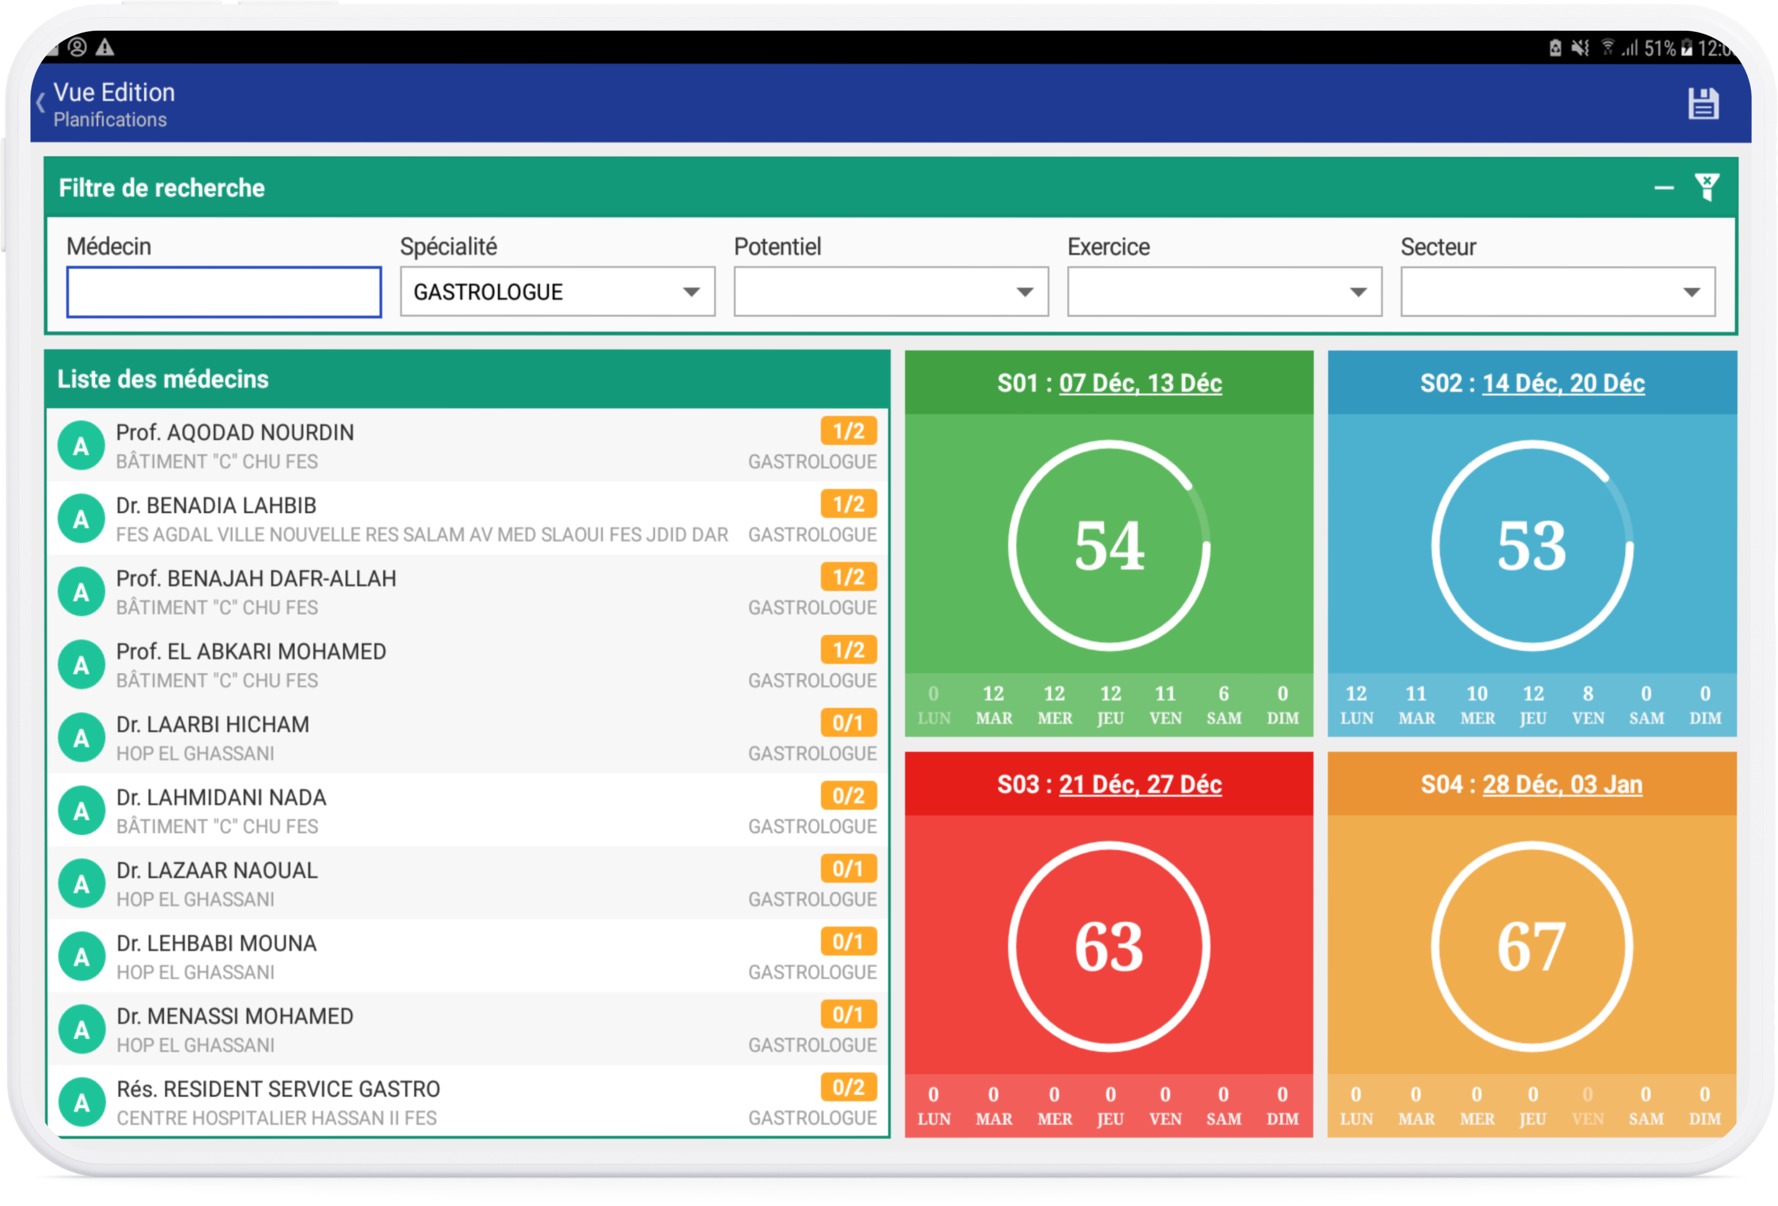Tap the Planifications subtitle in header
The width and height of the screenshot is (1778, 1206).
110,119
